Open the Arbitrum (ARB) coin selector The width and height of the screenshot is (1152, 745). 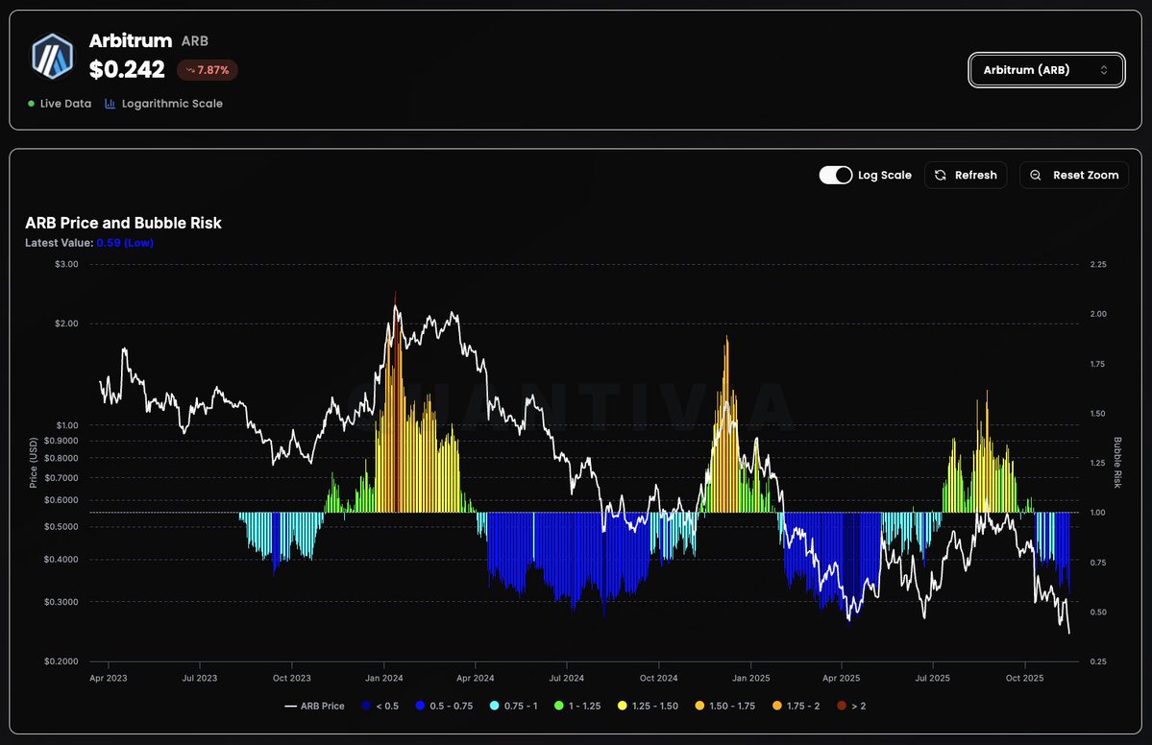point(1046,69)
